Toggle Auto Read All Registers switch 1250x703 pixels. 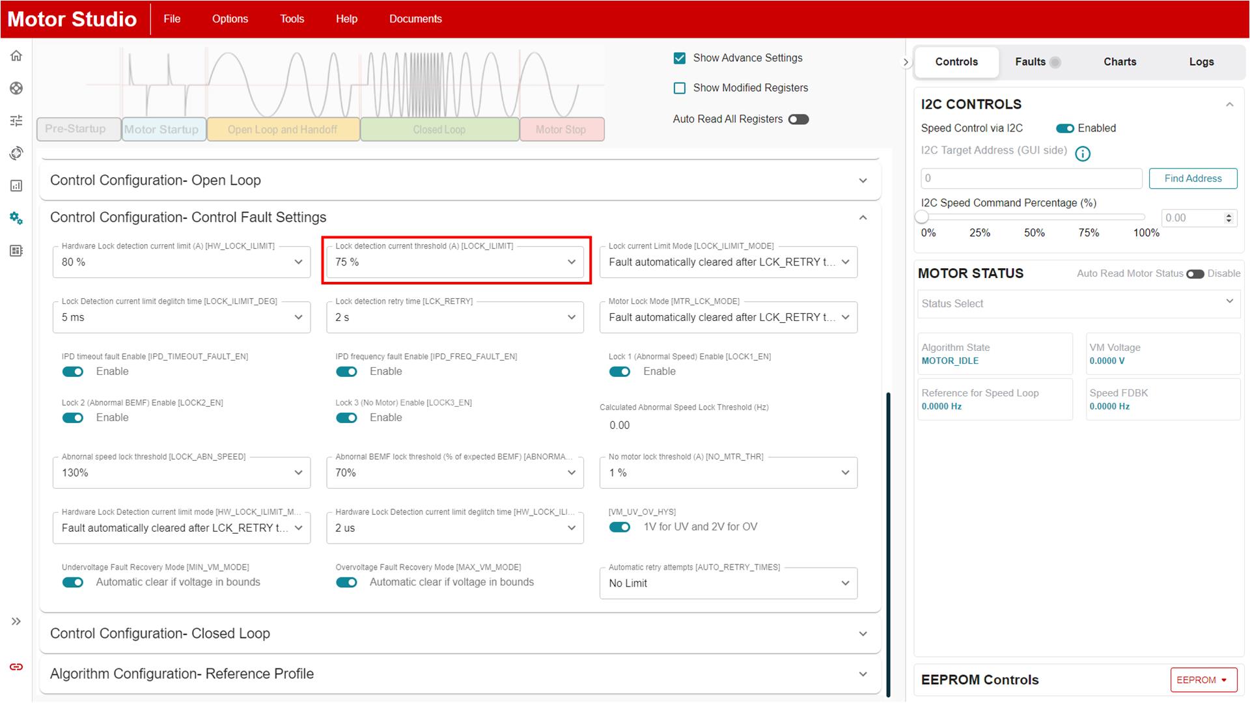[x=798, y=119]
